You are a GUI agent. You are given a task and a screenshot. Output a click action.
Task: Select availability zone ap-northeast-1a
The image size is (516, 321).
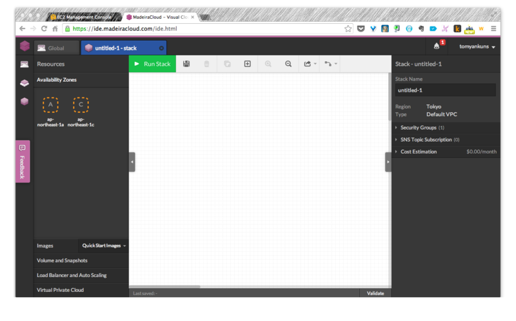coord(50,112)
